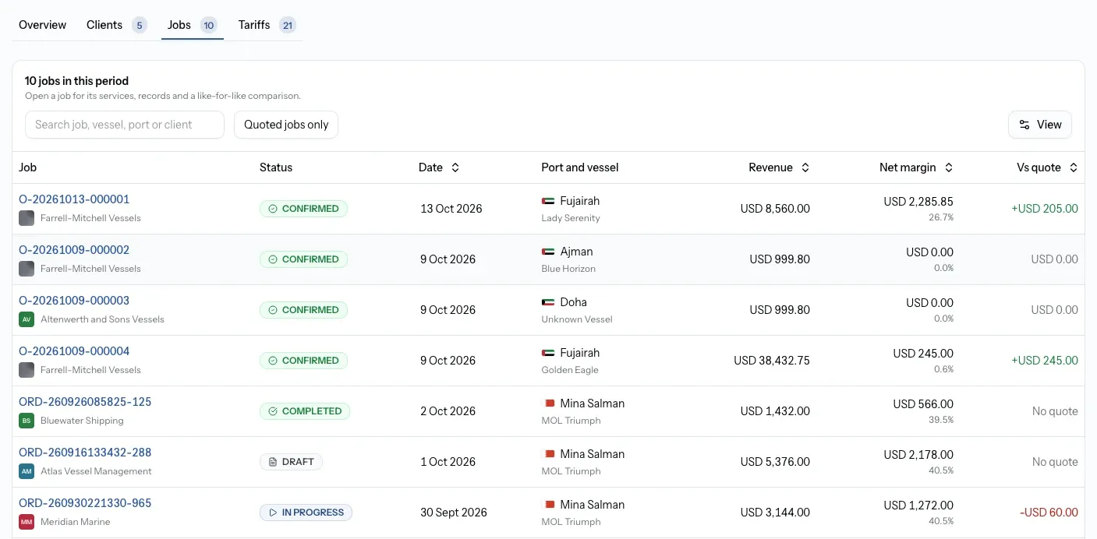Click the flag icon beside Ajman
This screenshot has width=1097, height=539.
click(548, 252)
